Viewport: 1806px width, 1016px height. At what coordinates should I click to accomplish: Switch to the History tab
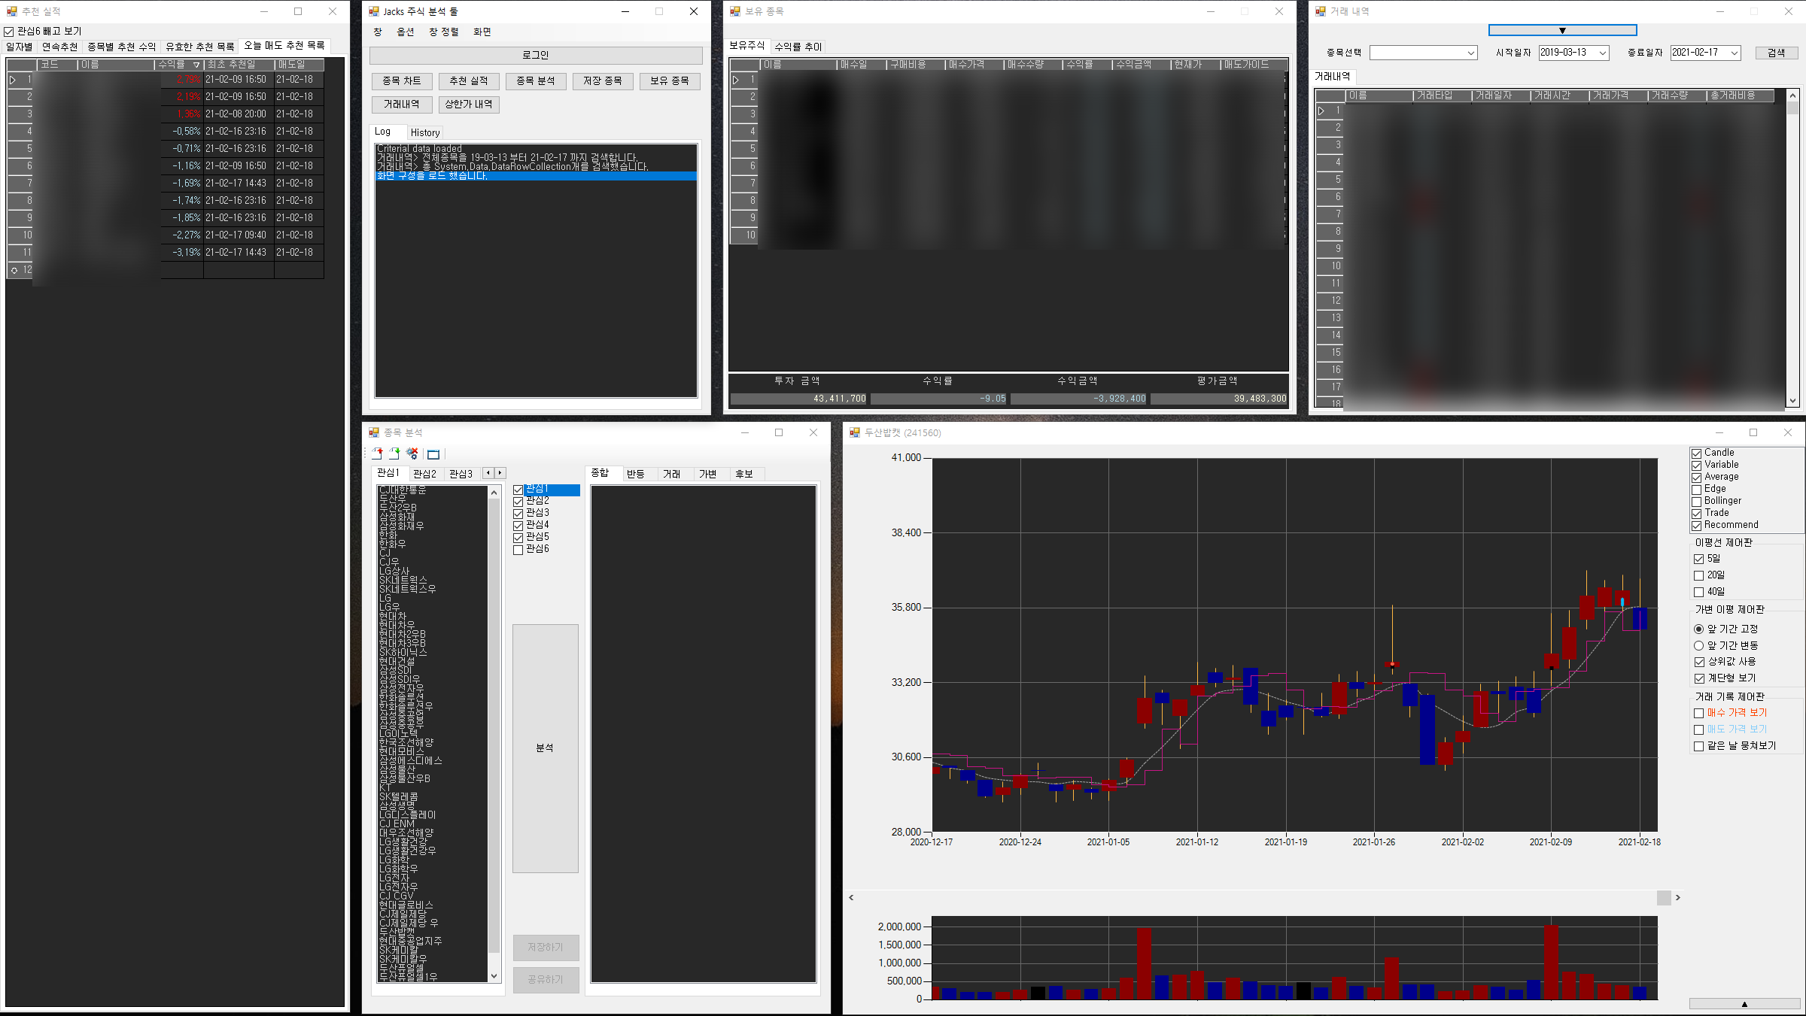[x=425, y=132]
